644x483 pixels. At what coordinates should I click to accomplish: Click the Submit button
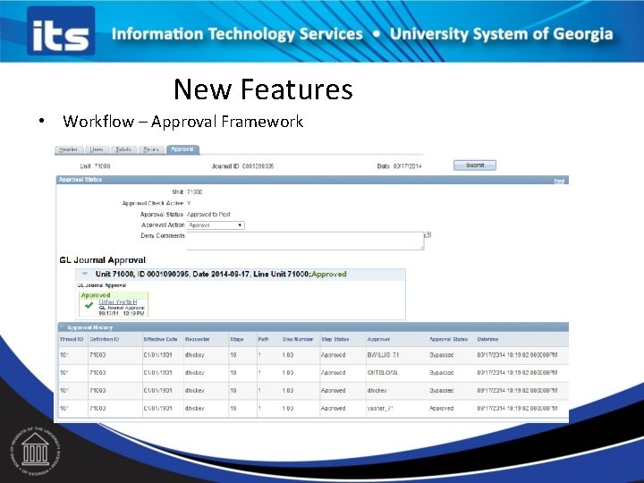[x=475, y=165]
